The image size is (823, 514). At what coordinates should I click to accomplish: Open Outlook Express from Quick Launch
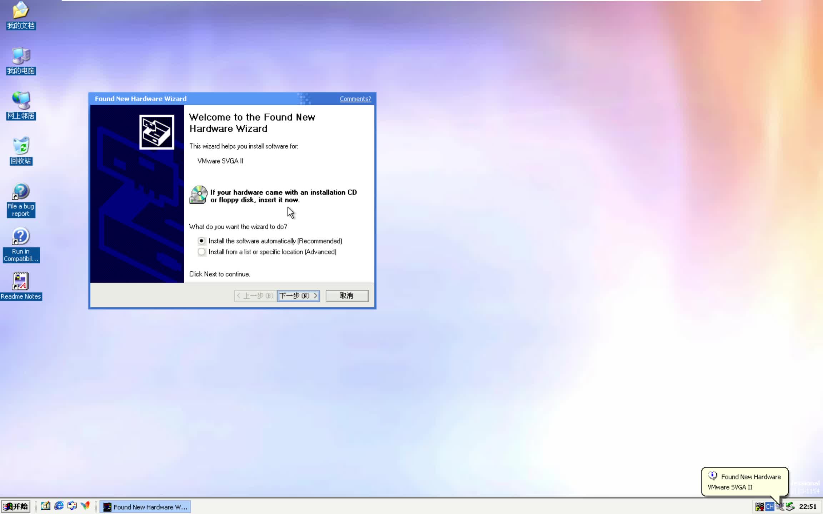72,506
